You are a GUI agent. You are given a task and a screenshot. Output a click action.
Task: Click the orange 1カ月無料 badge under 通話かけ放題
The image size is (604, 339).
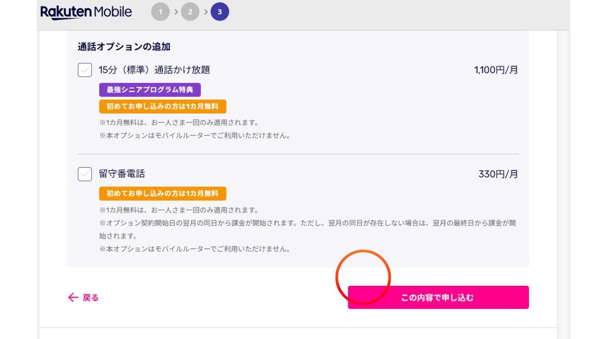(x=163, y=106)
